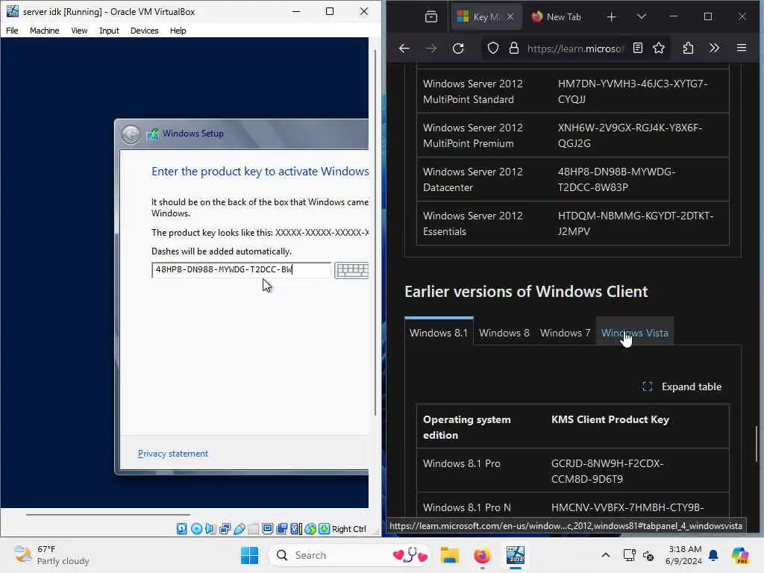Click the taskbar Search box
The image size is (764, 573).
pyautogui.click(x=350, y=555)
